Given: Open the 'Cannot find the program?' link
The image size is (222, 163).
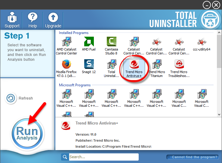Looking at the screenshot, I should pyautogui.click(x=193, y=157).
